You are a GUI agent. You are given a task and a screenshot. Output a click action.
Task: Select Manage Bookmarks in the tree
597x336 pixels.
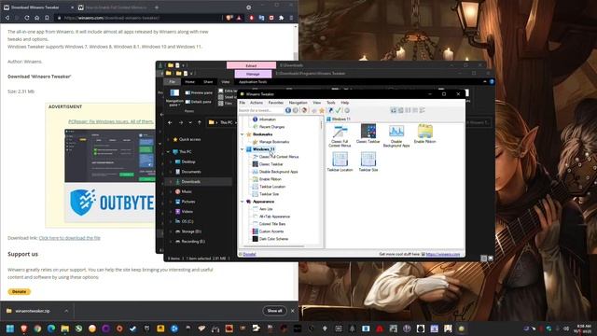coord(273,142)
